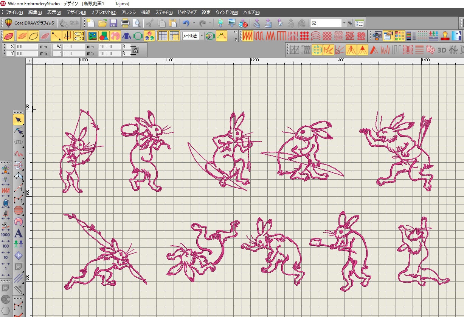Toggle show vectors shapes icon
Image resolution: width=464 pixels, height=317 pixels.
pyautogui.click(x=104, y=36)
